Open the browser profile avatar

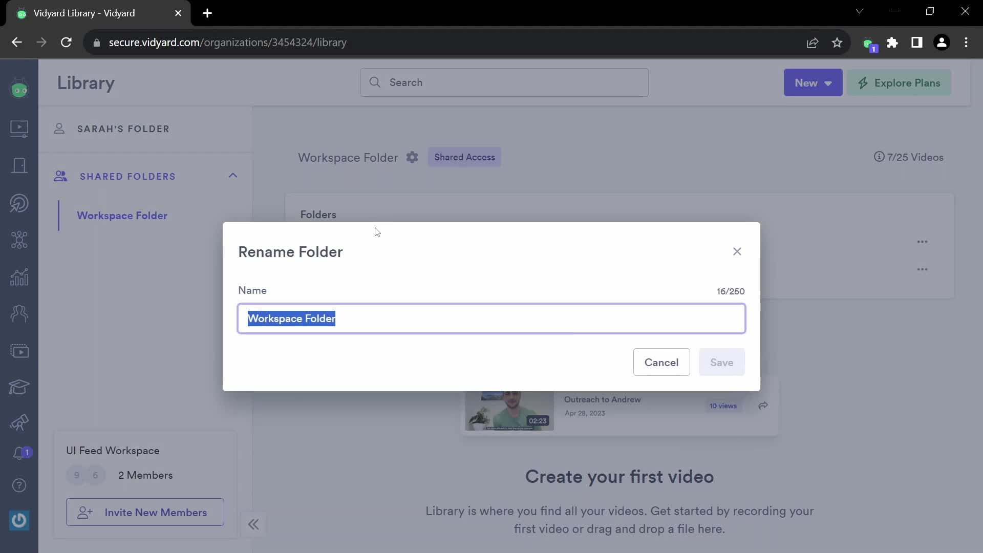pyautogui.click(x=942, y=42)
